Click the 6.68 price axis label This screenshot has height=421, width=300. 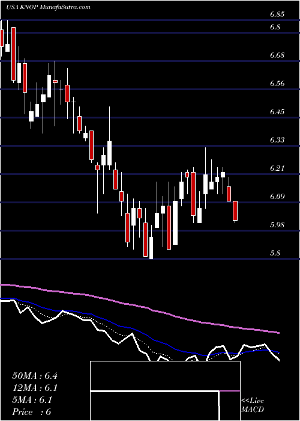point(277,55)
